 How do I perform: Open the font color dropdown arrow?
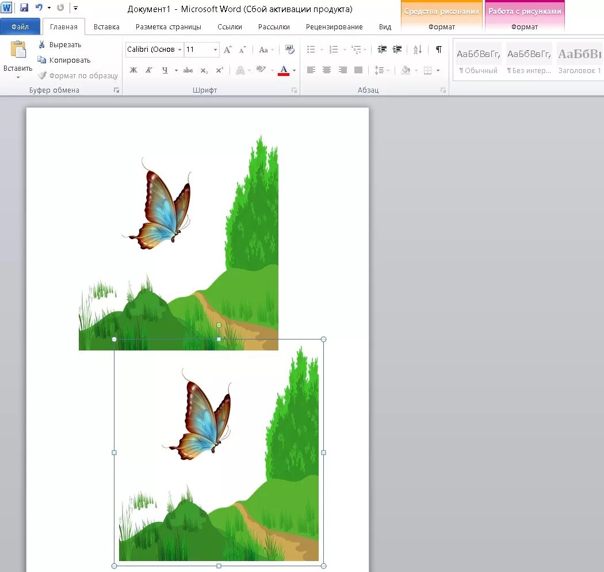point(295,71)
